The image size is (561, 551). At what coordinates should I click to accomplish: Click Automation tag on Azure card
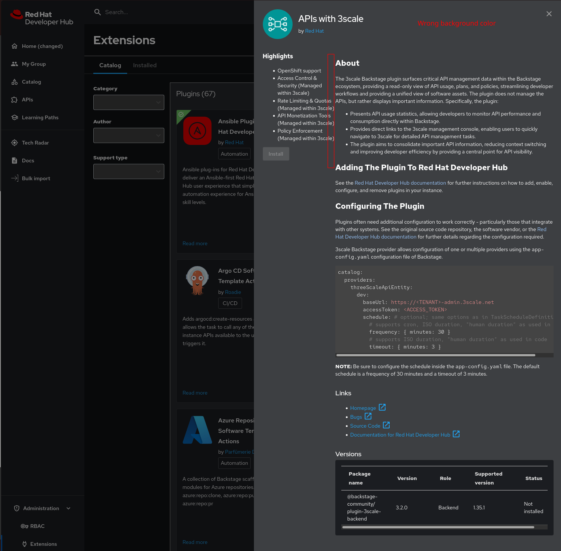tap(234, 463)
